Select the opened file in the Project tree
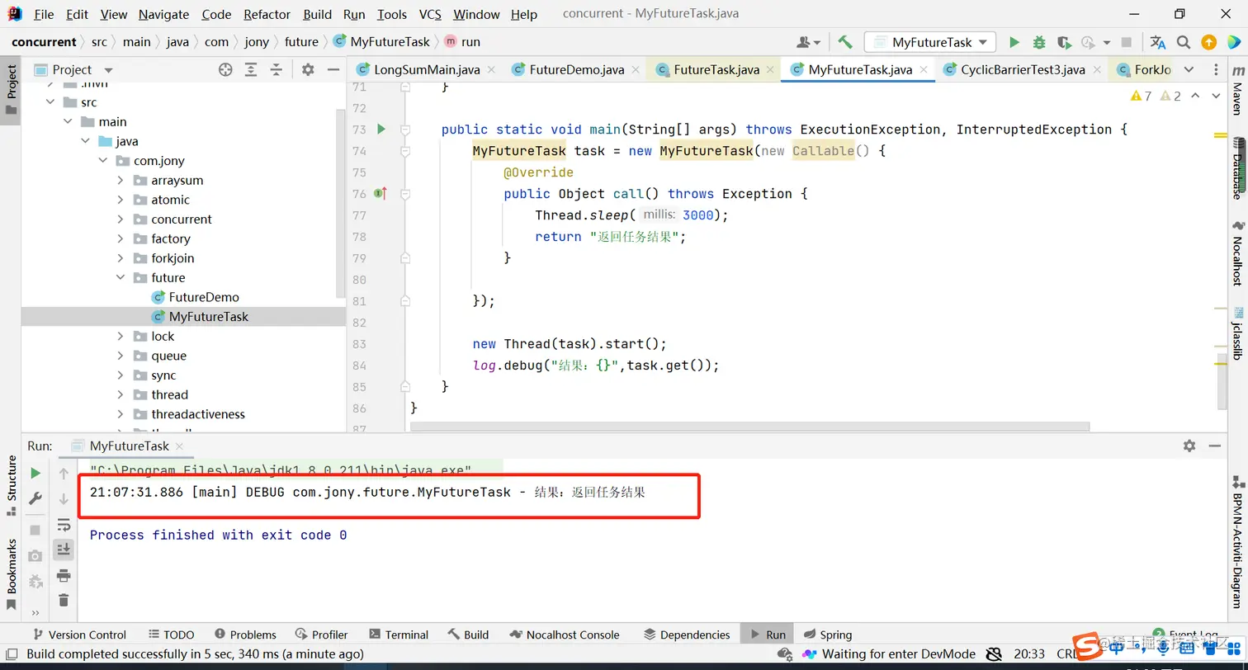The width and height of the screenshot is (1248, 670). [x=225, y=70]
